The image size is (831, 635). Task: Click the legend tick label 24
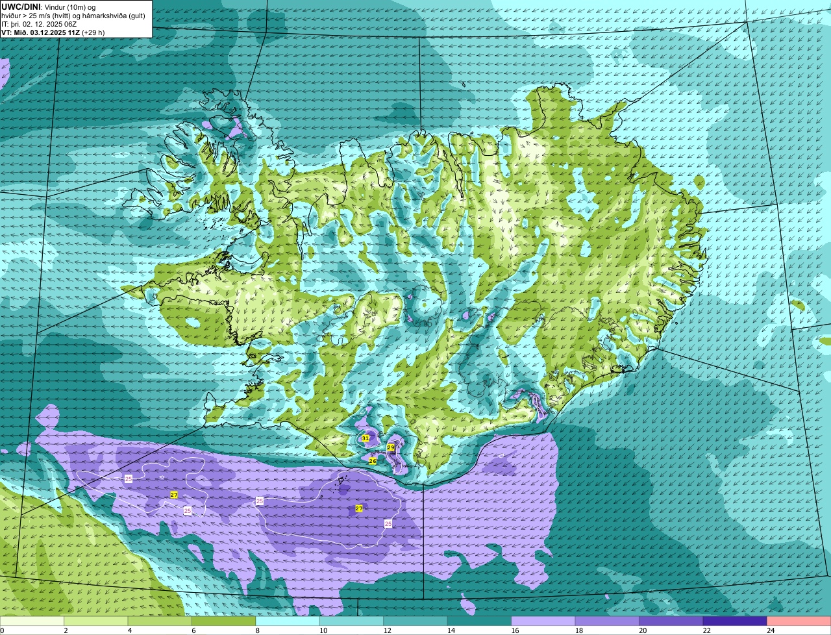[x=771, y=630]
